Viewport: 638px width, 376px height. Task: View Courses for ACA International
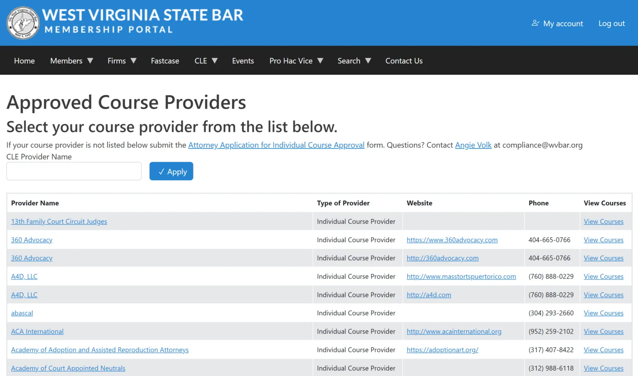click(604, 332)
